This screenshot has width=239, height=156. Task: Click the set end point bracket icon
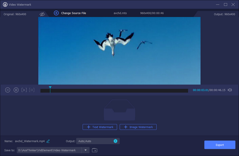click(x=32, y=90)
